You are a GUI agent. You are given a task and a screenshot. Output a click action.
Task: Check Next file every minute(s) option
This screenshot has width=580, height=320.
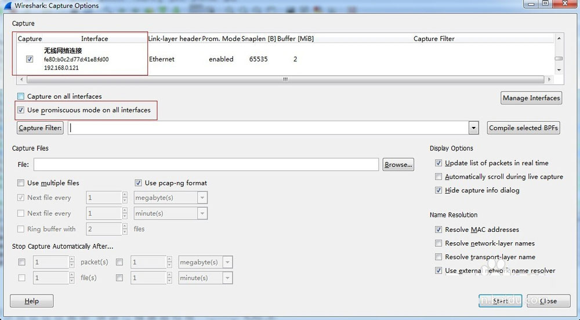click(21, 213)
